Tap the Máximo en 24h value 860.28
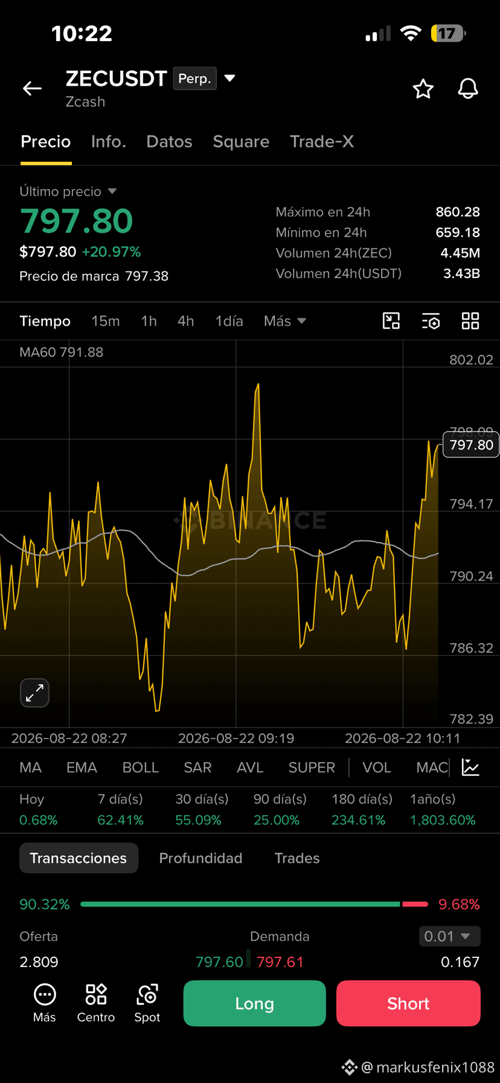This screenshot has width=500, height=1083. 458,212
